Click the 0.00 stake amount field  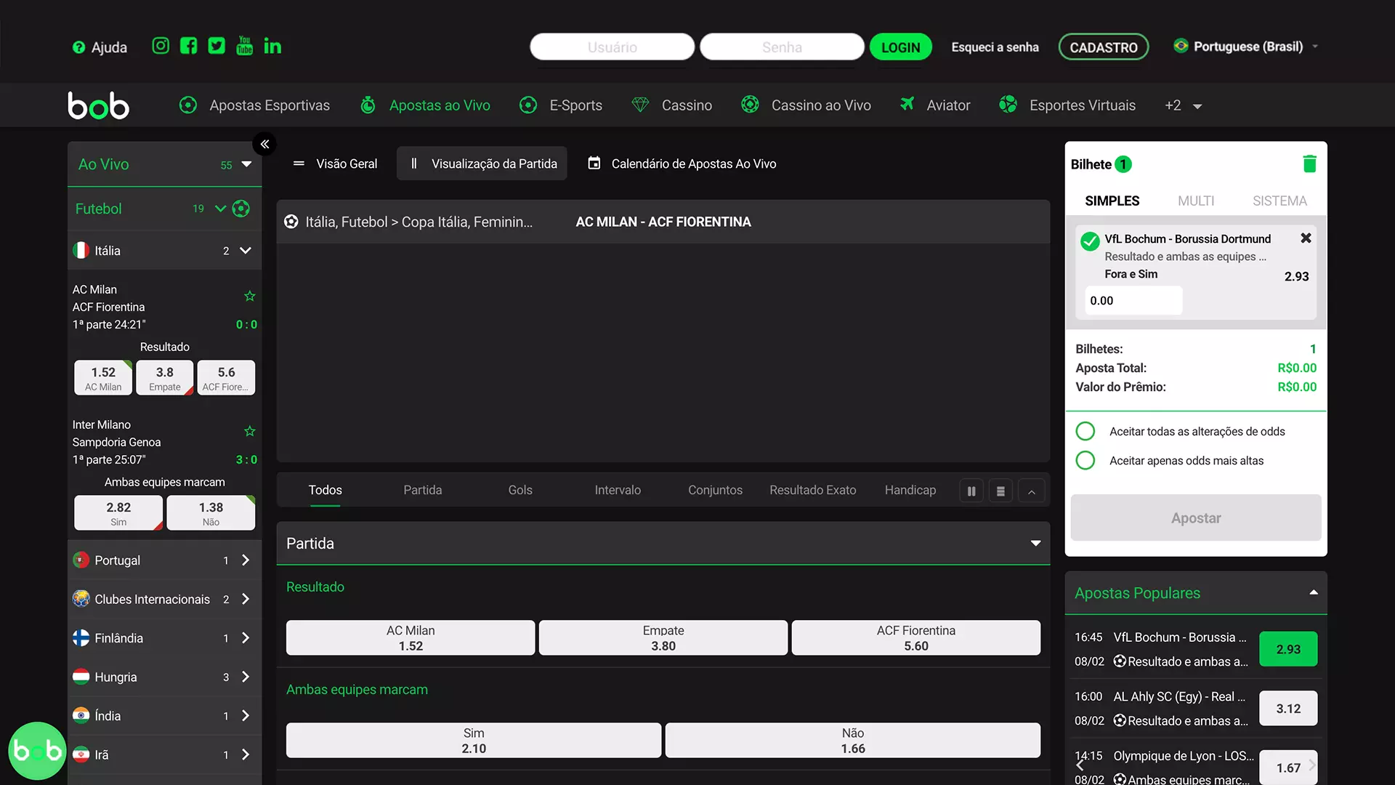[1133, 300]
